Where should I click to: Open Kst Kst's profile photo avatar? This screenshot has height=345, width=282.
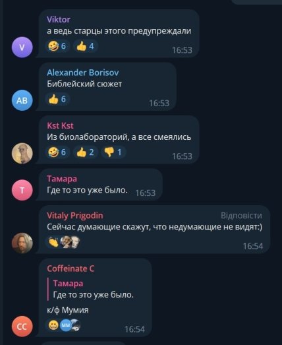click(22, 153)
